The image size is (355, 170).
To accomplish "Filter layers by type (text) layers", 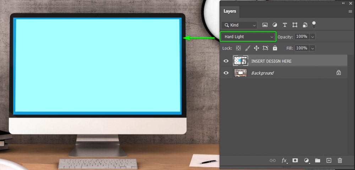I will (x=285, y=25).
